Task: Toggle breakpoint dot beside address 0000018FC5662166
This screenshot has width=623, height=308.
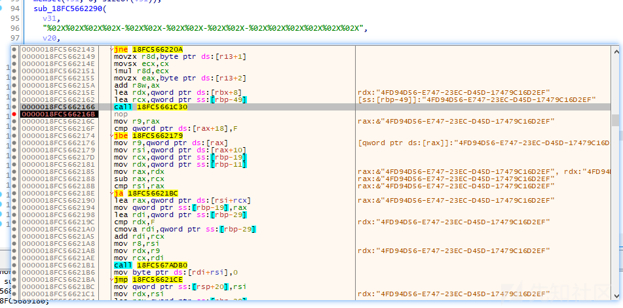Action: coord(14,107)
